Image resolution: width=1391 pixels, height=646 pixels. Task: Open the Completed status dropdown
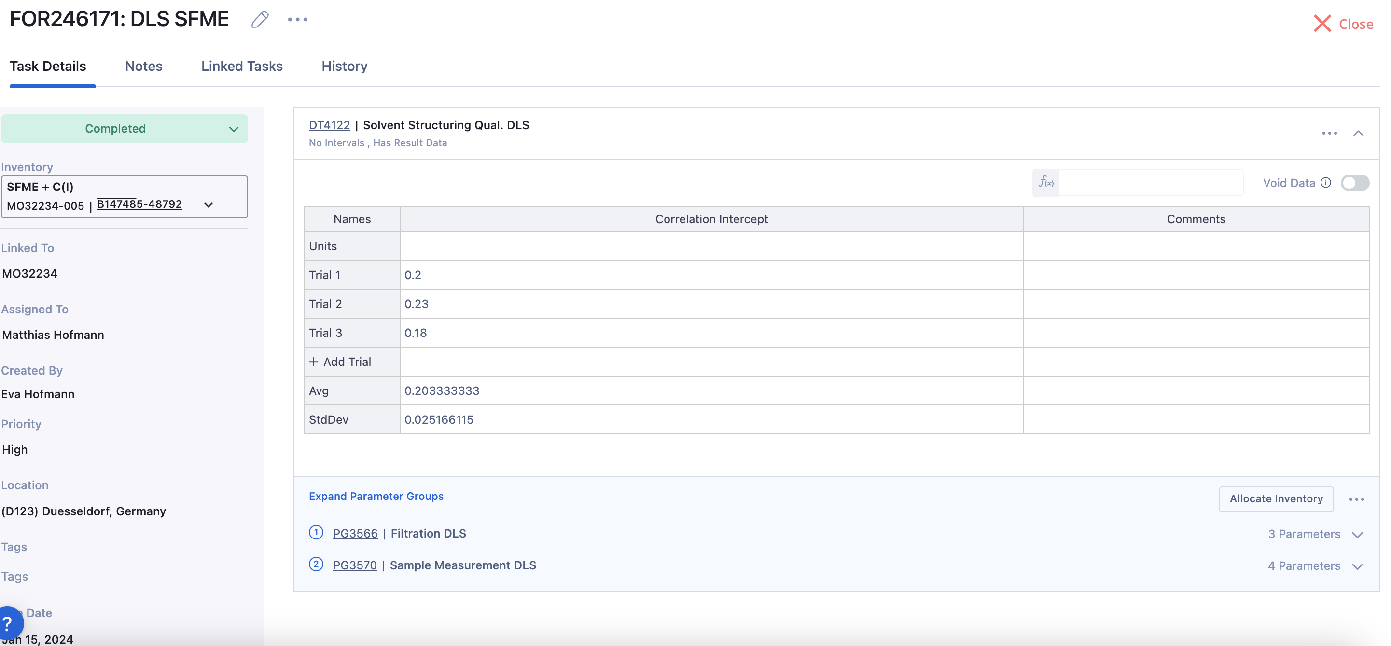tap(124, 129)
